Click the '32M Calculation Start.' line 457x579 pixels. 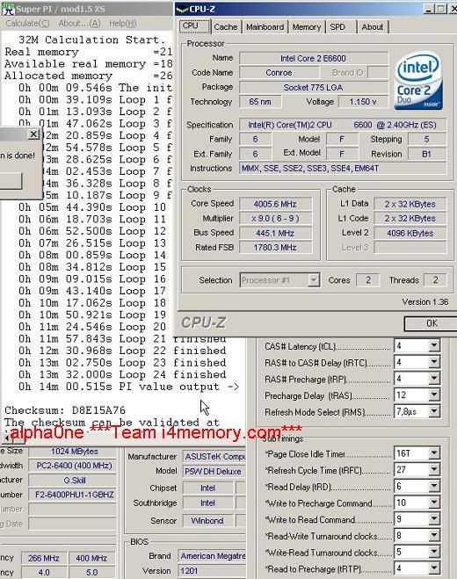pyautogui.click(x=92, y=40)
